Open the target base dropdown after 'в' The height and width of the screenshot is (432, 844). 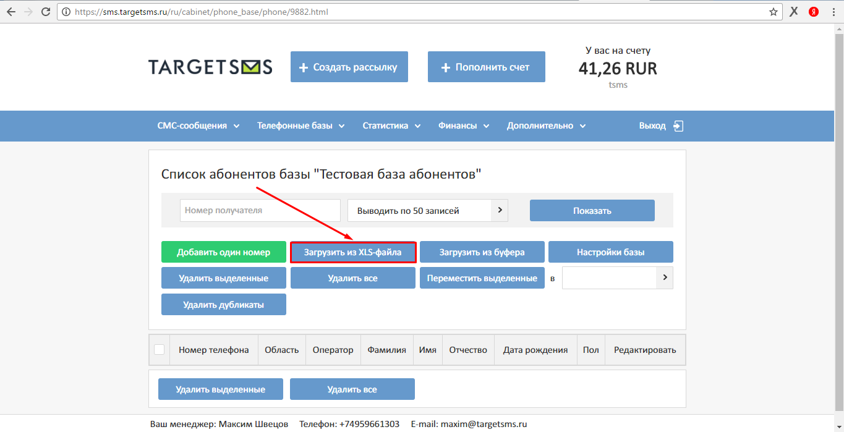[x=618, y=277]
